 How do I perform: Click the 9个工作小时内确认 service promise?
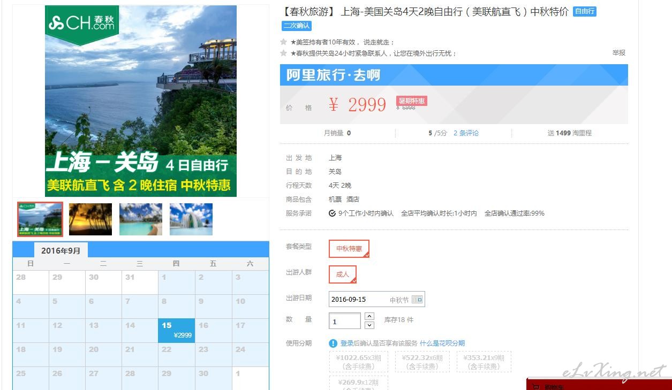[366, 213]
